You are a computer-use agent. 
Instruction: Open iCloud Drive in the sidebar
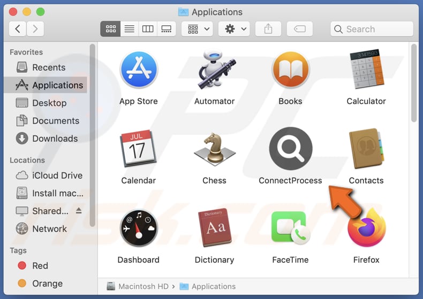[46, 175]
